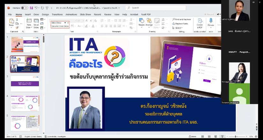
Task: Click the Reset slide icon
Action: tap(42, 24)
